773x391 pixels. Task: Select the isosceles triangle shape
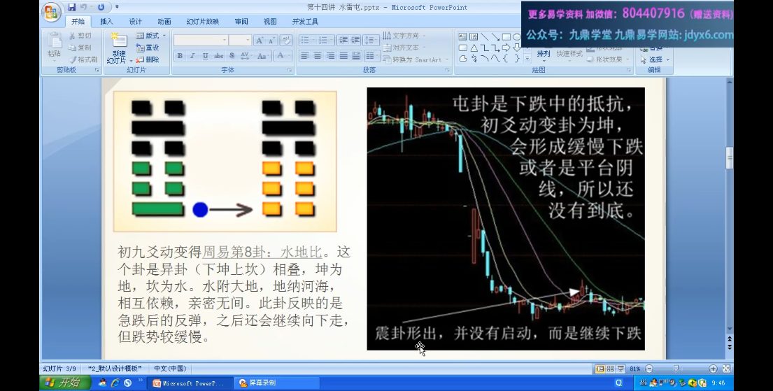click(x=474, y=48)
